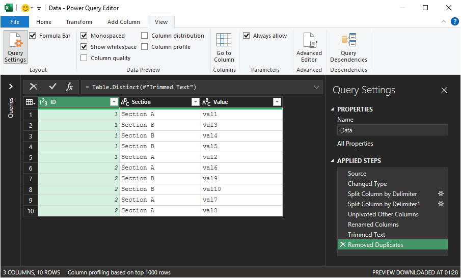
Task: Click the 'Column profiling based on top 1000 rows' status
Action: (x=119, y=272)
